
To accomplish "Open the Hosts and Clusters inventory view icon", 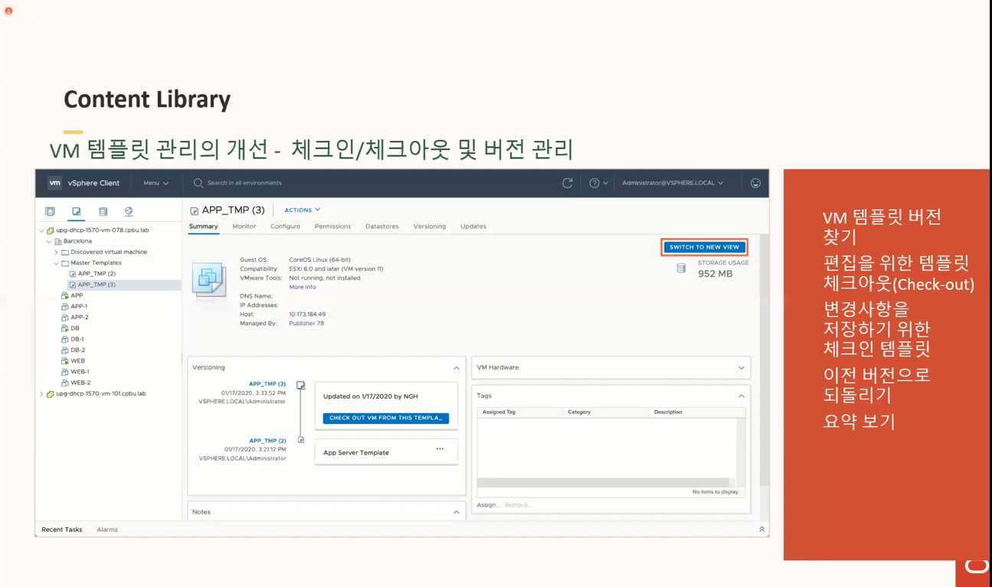I will pos(51,211).
